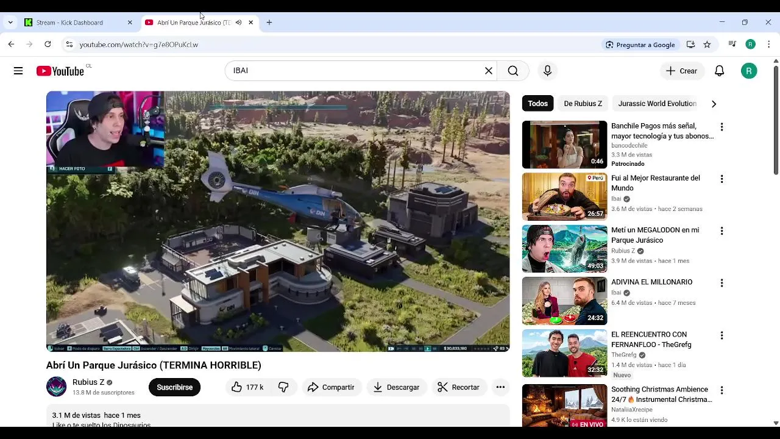Open the Fui al Mejor Restaurante thumbnail
The image size is (780, 439).
pos(564,197)
